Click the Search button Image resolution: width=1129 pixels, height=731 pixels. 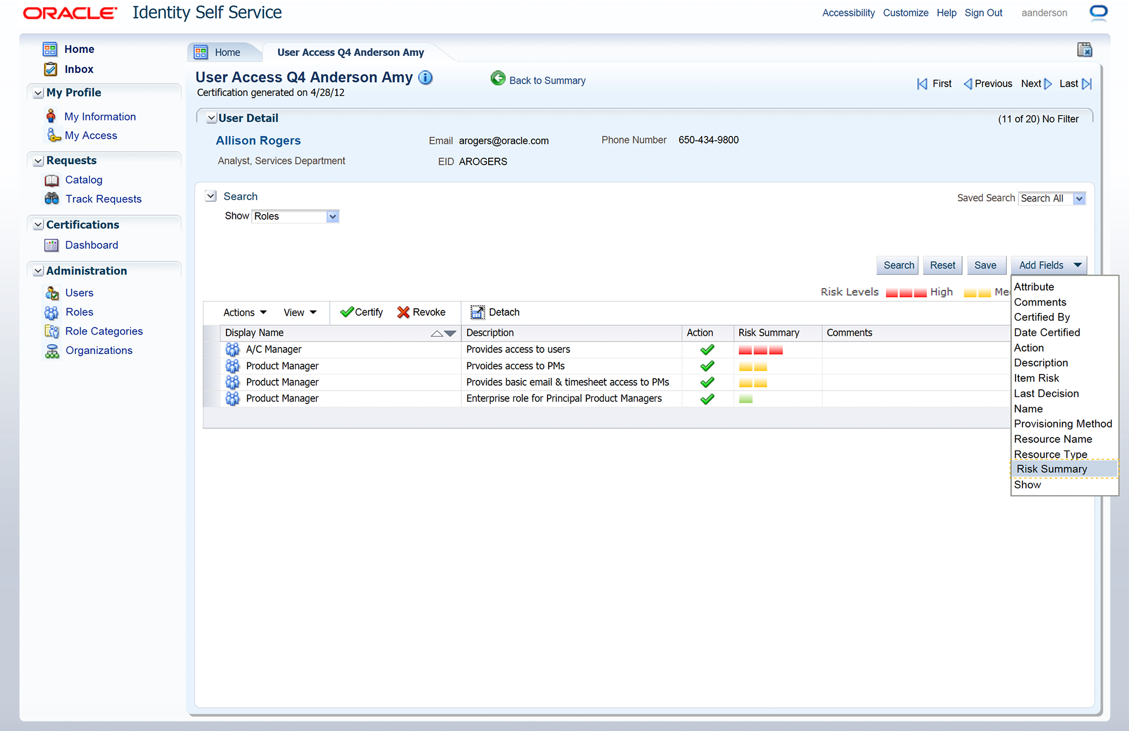(x=898, y=265)
